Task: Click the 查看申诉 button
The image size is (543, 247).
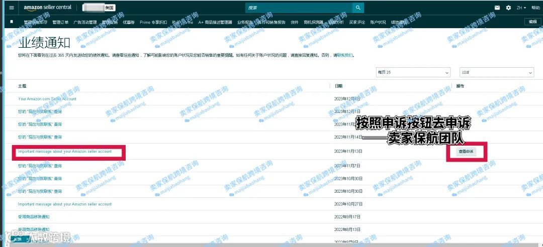Action: coord(466,152)
